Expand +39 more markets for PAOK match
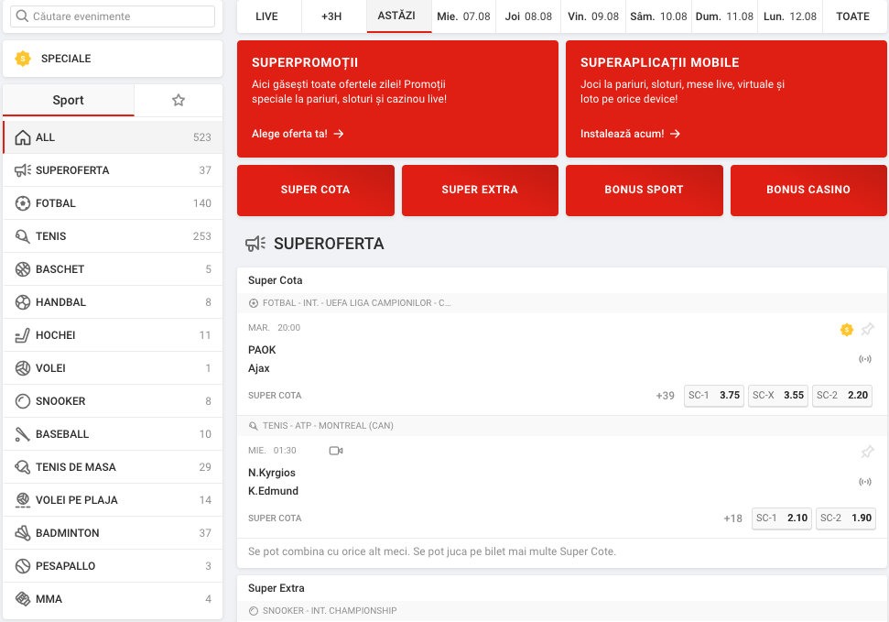889x622 pixels. [665, 396]
